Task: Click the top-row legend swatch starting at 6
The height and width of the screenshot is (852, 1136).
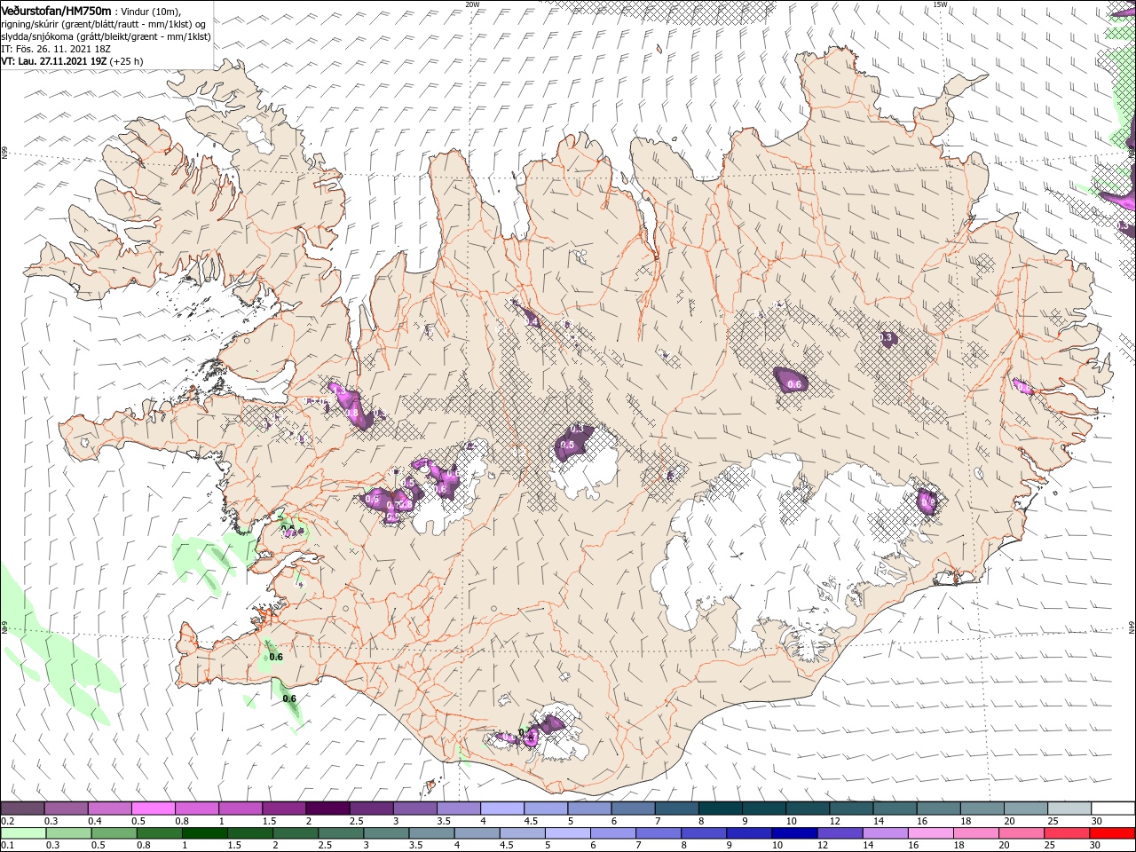Action: click(633, 809)
